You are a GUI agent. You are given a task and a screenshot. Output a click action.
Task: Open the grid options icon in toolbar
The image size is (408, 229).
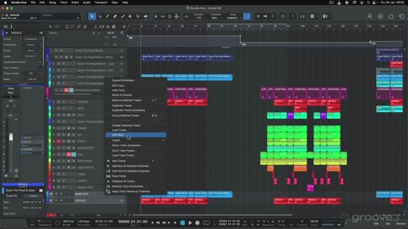coord(312,17)
